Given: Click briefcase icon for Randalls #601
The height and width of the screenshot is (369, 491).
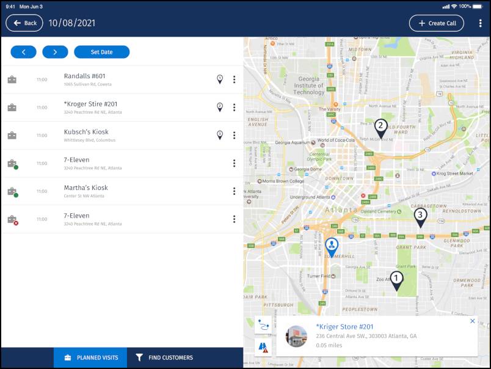Looking at the screenshot, I should coord(12,79).
